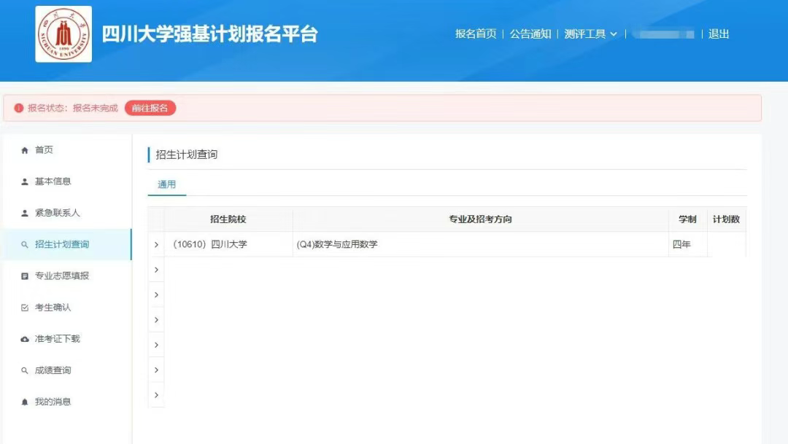
Task: Click the person icon beside 基本信息
Action: 25,182
